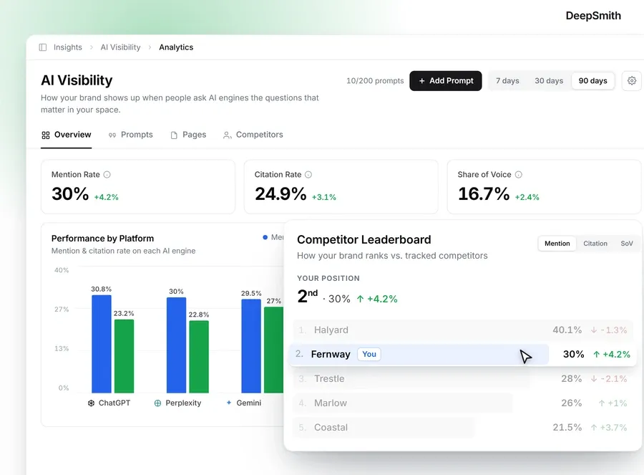The image size is (644, 475).
Task: Click ChatGPT green 23.2% bar
Action: click(x=124, y=356)
